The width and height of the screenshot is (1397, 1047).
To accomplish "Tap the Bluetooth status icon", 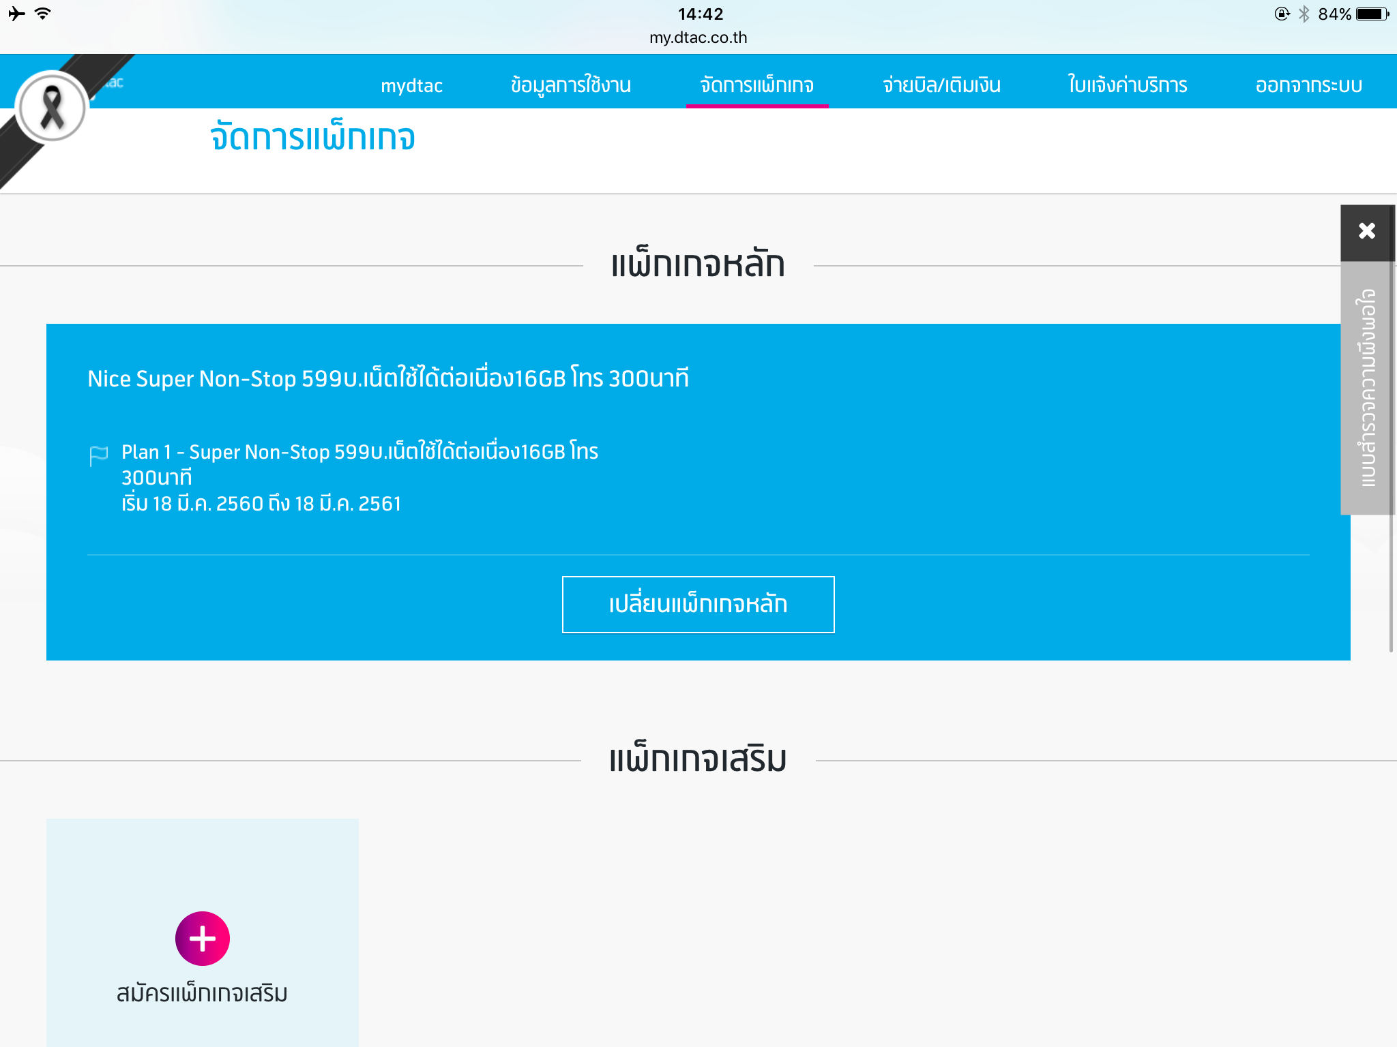I will [x=1304, y=14].
